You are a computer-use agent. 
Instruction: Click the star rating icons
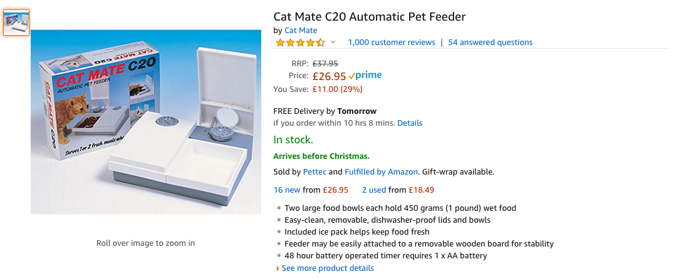tap(300, 43)
